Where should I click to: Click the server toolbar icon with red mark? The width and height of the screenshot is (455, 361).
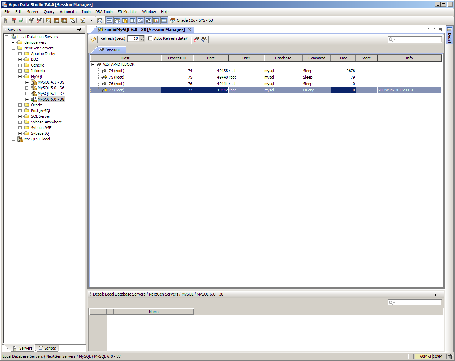point(14,20)
